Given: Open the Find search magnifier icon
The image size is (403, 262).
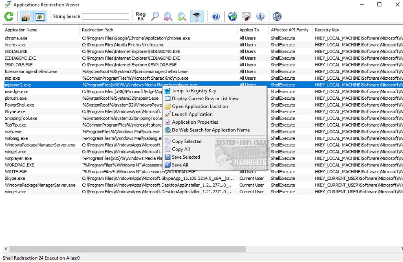Looking at the screenshot, I should pyautogui.click(x=155, y=16).
